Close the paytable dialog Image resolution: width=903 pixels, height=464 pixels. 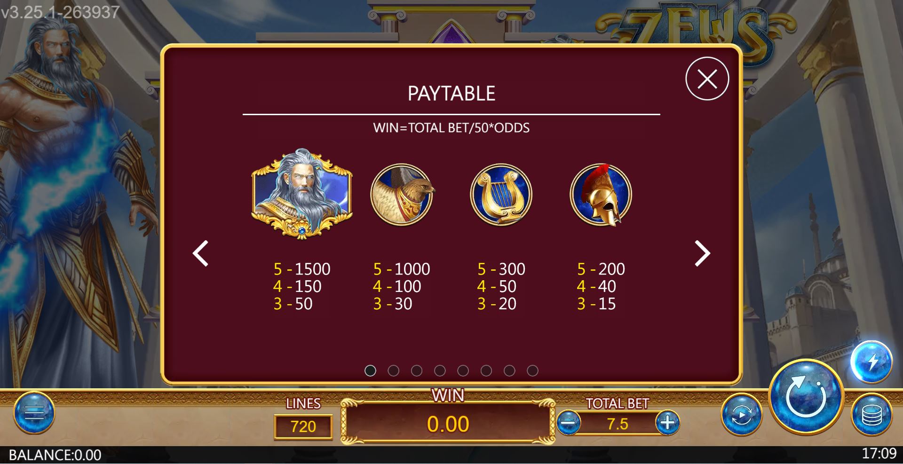[x=707, y=79]
